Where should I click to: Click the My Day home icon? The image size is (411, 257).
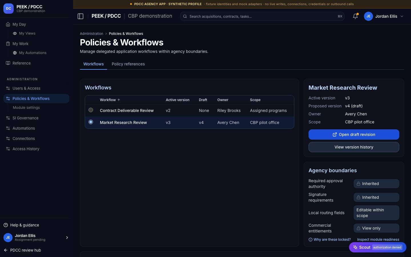(8, 24)
